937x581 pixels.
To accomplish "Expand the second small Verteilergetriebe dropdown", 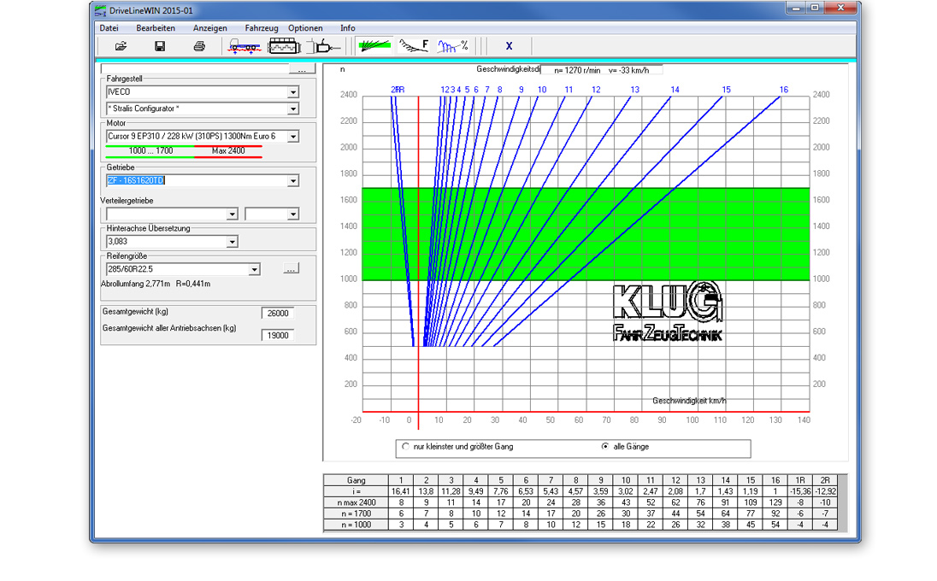I will [x=292, y=214].
